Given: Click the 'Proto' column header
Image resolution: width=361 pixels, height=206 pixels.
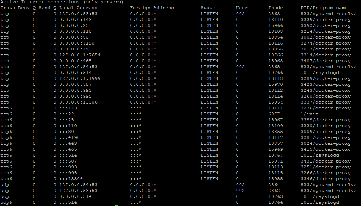Looking at the screenshot, I should click(8, 8).
